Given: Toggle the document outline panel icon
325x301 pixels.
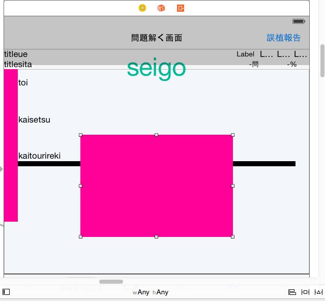Looking at the screenshot, I should 6,292.
